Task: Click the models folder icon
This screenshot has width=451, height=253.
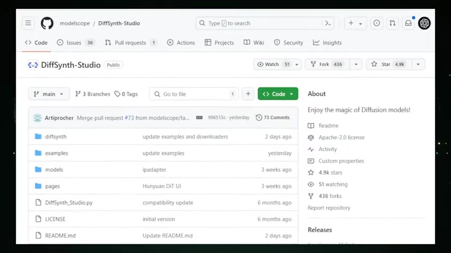Action: point(38,169)
